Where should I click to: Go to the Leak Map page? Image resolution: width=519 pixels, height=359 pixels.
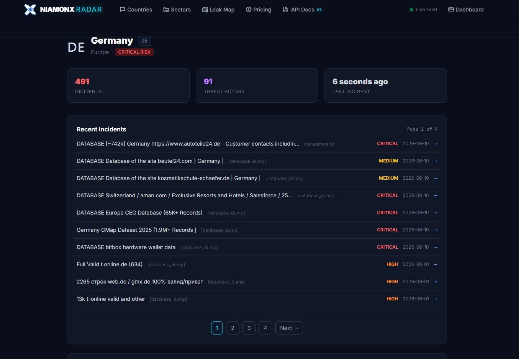click(x=218, y=10)
